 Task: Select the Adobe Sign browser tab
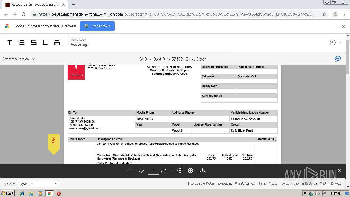pos(35,5)
